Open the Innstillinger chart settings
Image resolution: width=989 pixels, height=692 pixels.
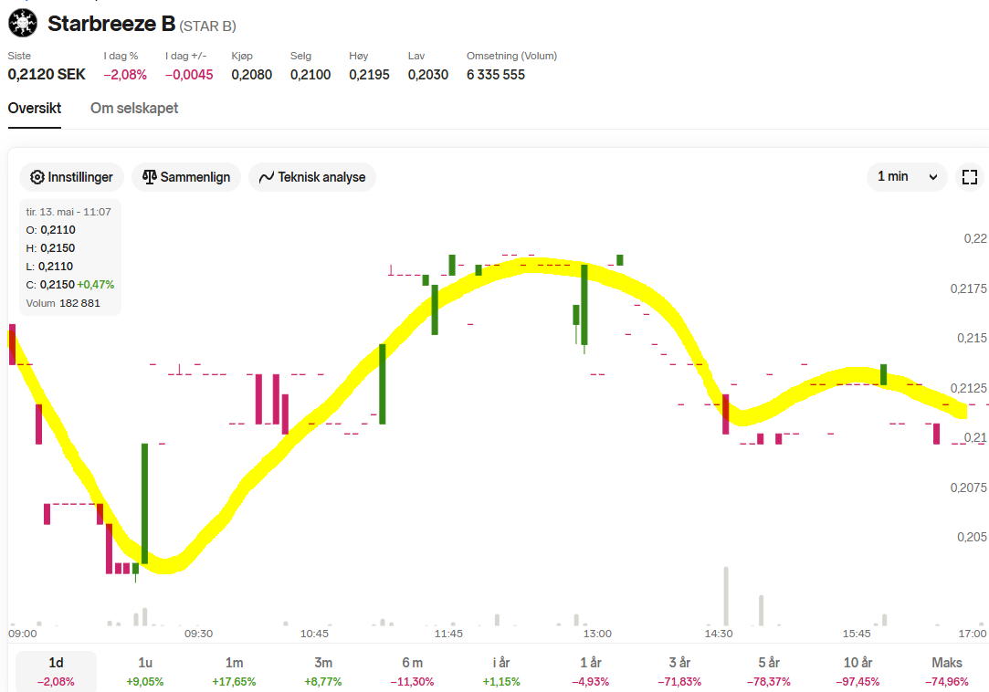coord(72,177)
